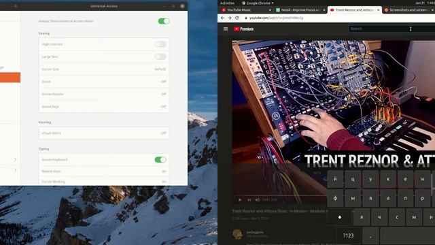
Task: Switch to the YouTube Music tab
Action: 246,10
